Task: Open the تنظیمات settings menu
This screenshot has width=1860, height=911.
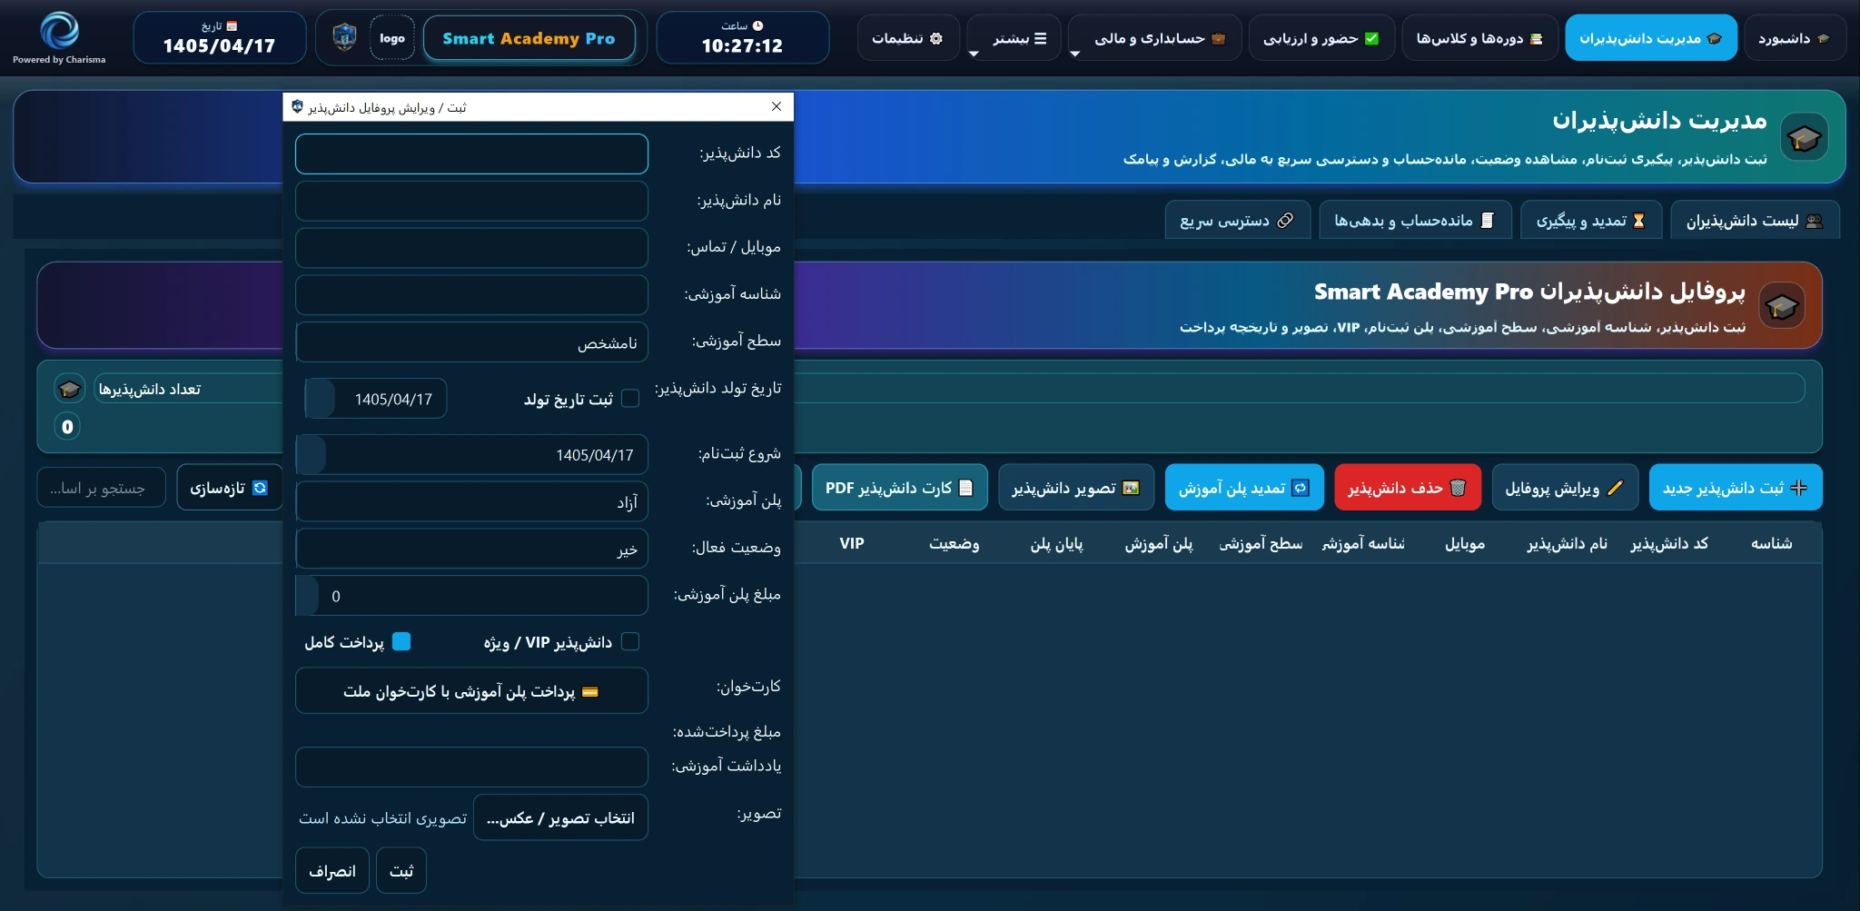Action: pos(907,38)
